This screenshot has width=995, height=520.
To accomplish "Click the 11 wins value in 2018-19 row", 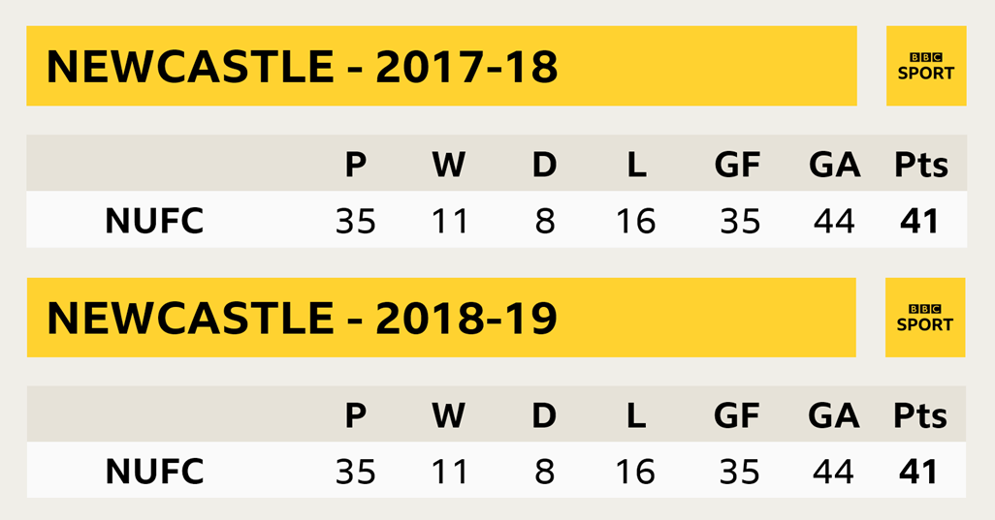I will tap(449, 472).
